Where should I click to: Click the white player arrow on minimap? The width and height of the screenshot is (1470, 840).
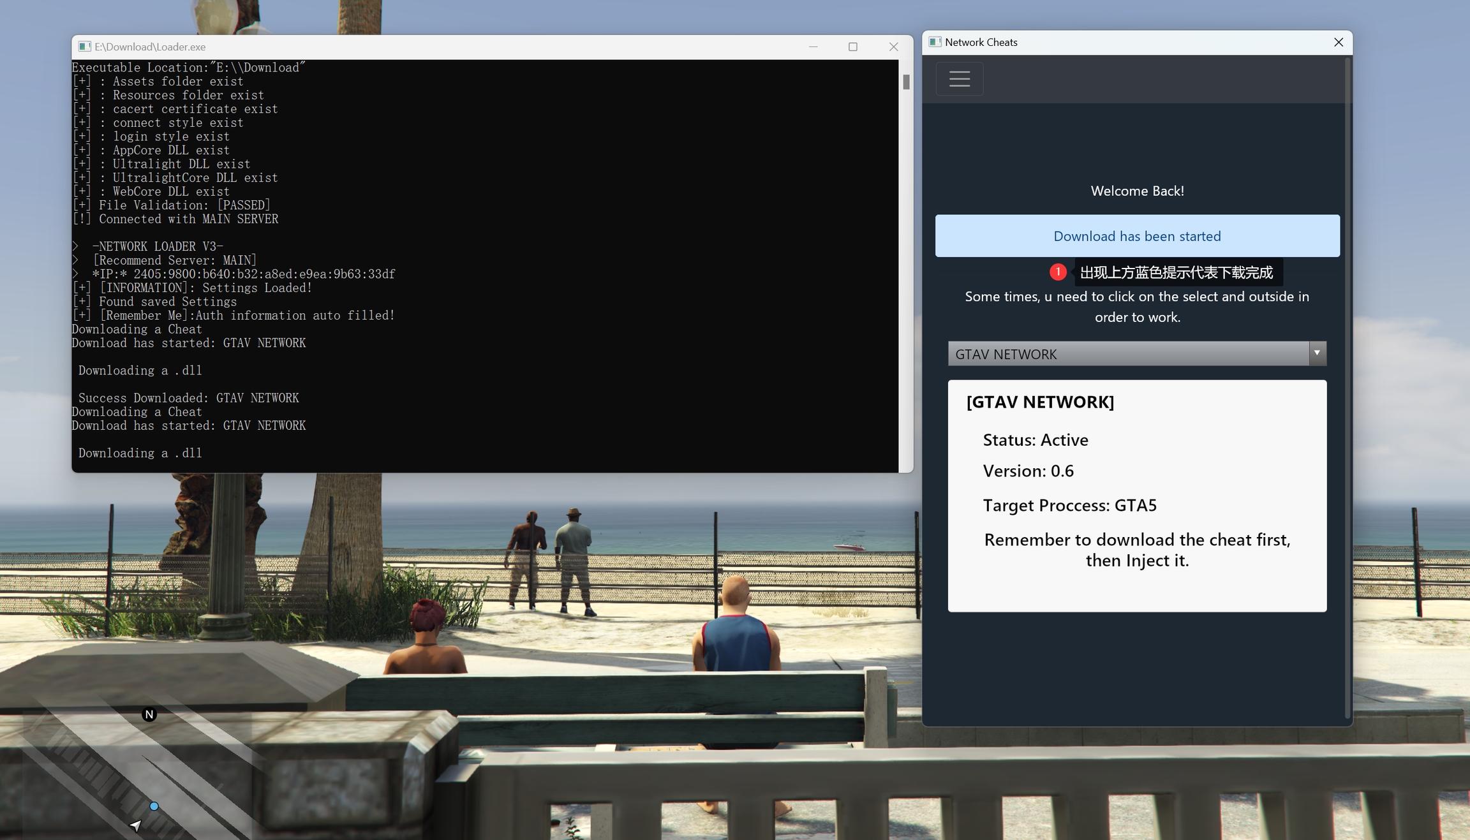coord(135,825)
